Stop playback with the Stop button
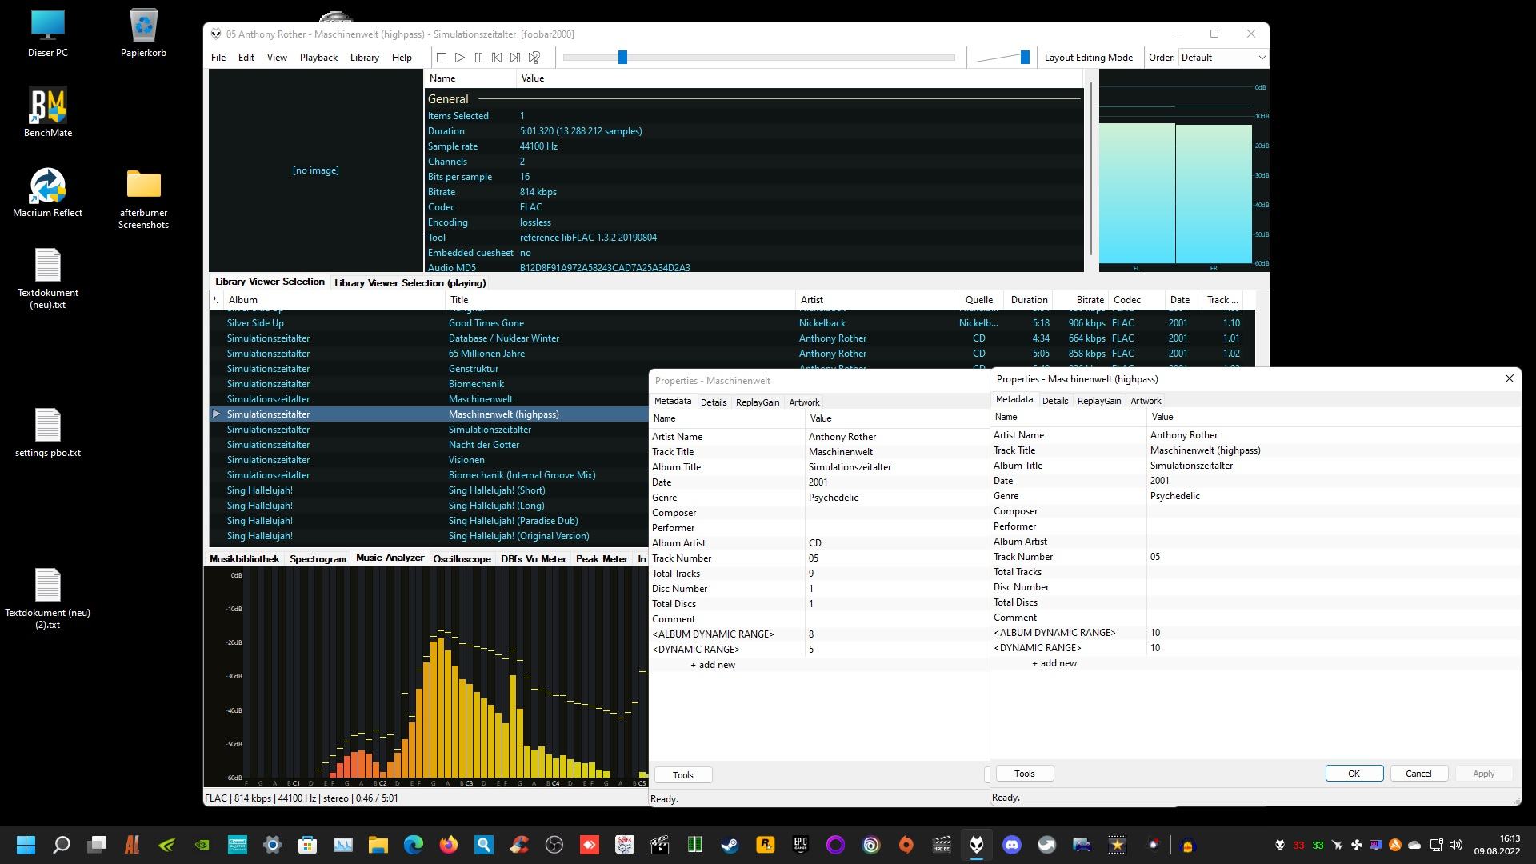1536x864 pixels. pos(441,58)
